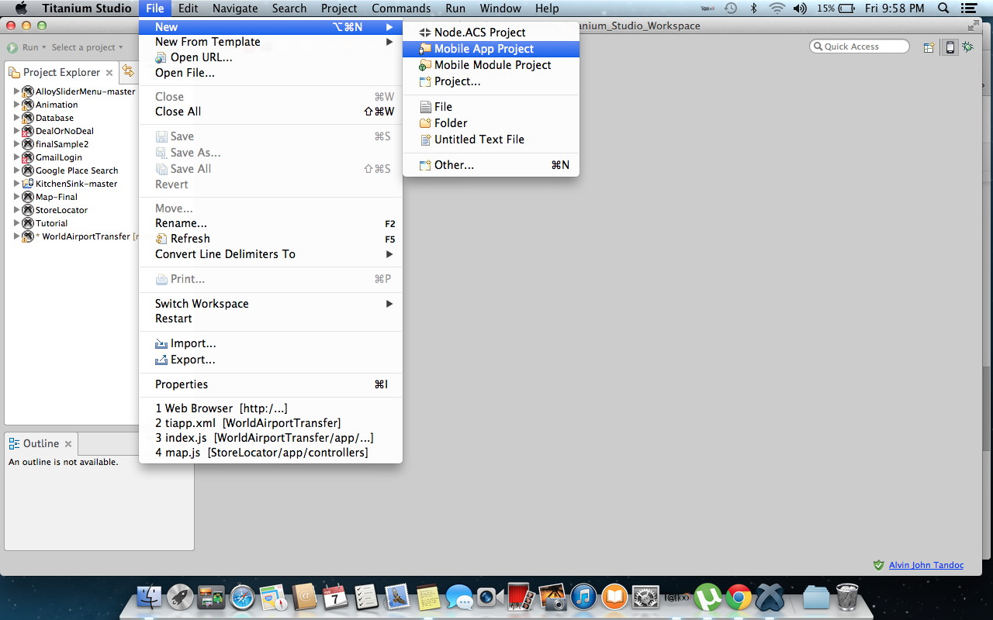Reopen recent file 2 tiapp.xml
This screenshot has height=620, width=993.
[x=270, y=423]
